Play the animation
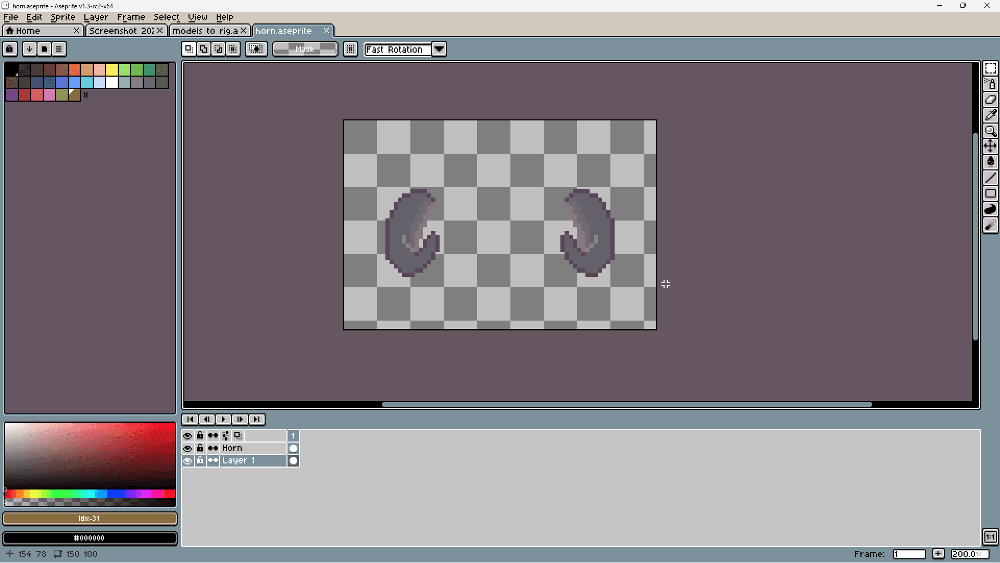This screenshot has width=1000, height=563. point(223,419)
